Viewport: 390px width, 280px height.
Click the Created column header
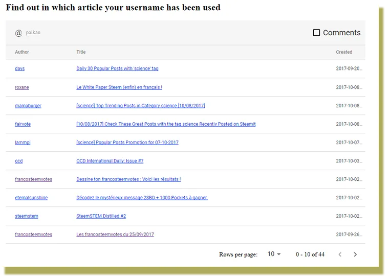[344, 52]
